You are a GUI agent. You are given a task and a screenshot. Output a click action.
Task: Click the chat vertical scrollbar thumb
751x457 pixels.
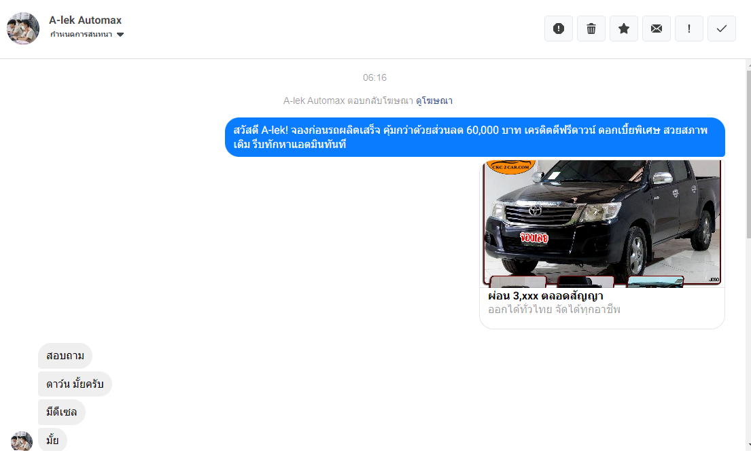click(x=748, y=154)
